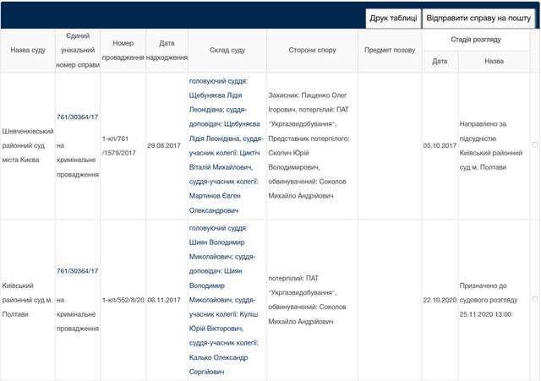Click the Друк таблиці button

point(392,18)
